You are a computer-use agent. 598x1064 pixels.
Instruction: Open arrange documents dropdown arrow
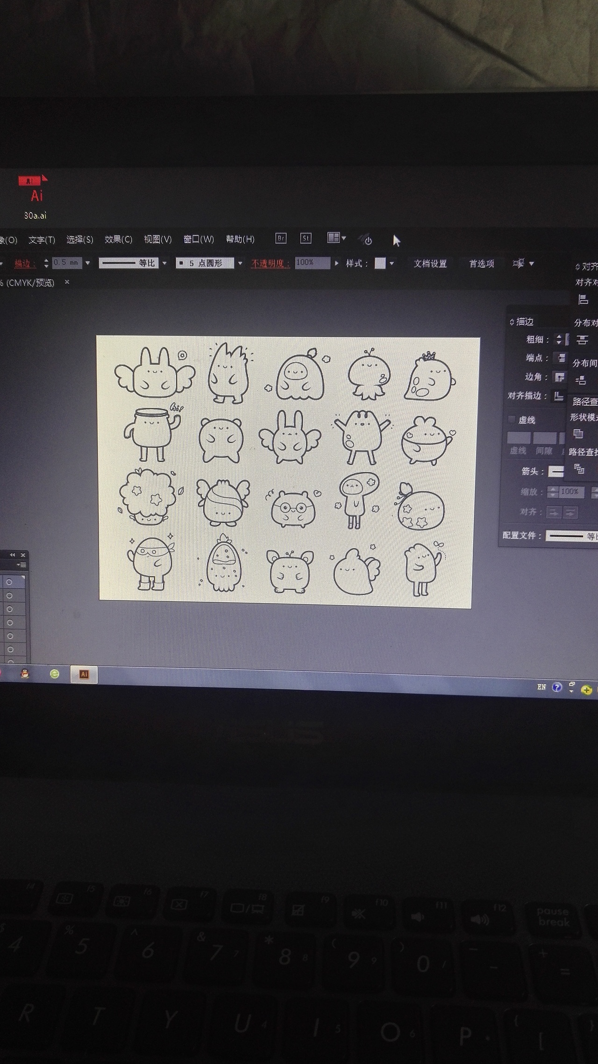344,238
